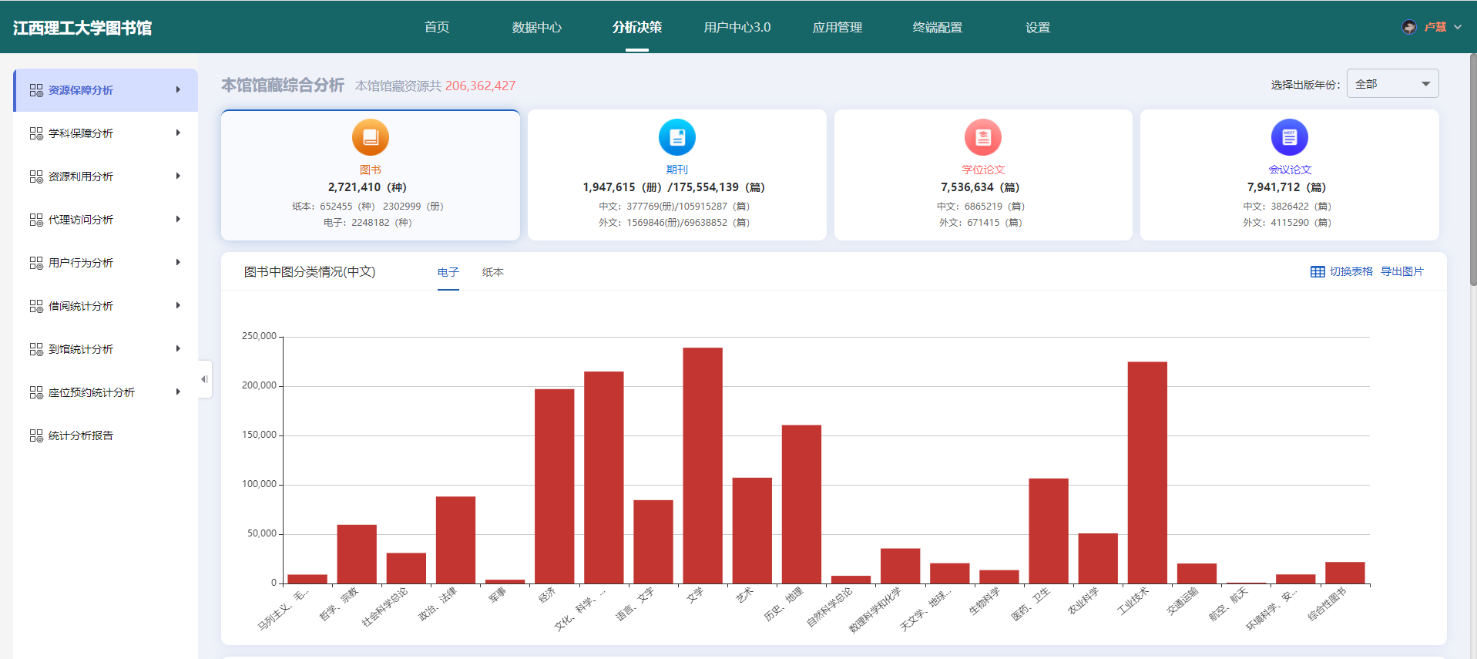
Task: Select the 电子 tab
Action: tap(448, 272)
